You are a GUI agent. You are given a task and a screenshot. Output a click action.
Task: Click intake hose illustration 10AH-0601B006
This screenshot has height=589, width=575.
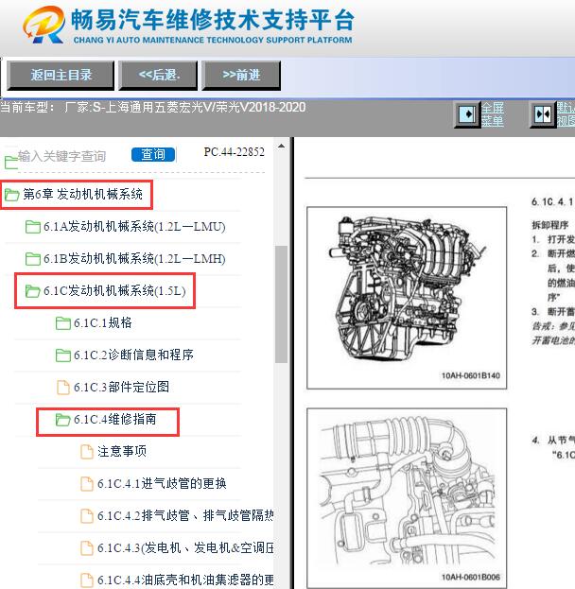[x=407, y=497]
